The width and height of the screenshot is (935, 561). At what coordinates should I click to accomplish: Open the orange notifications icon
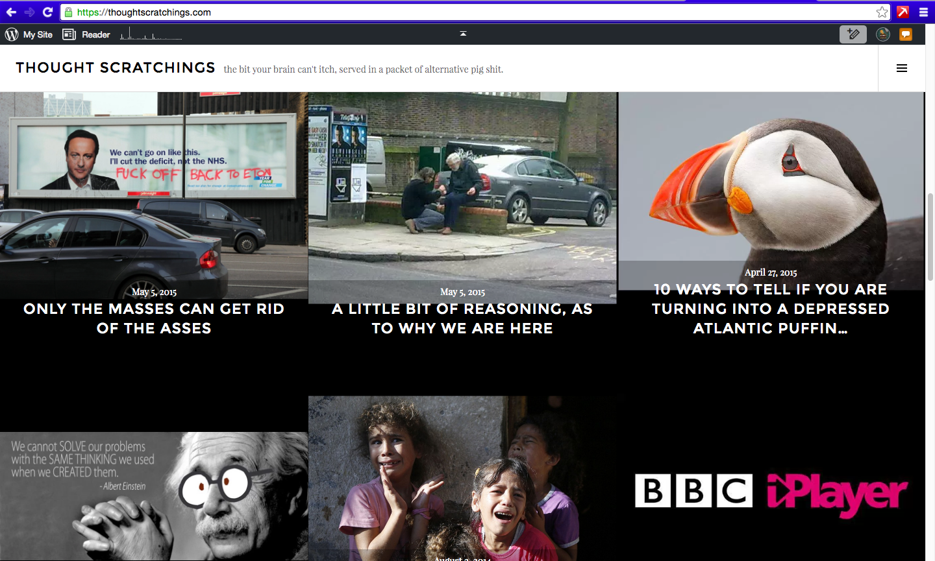(906, 34)
